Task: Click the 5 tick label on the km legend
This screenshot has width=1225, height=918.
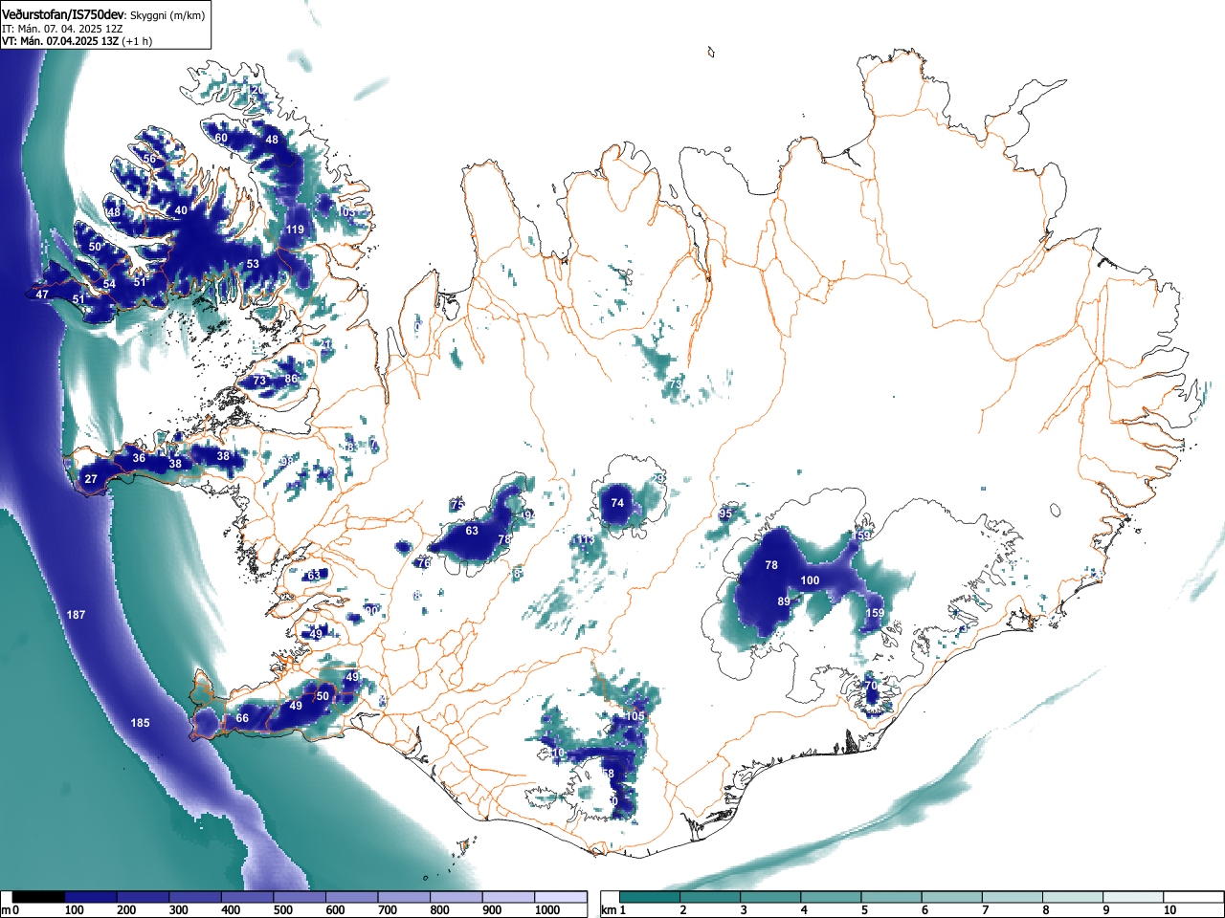Action: (x=864, y=910)
